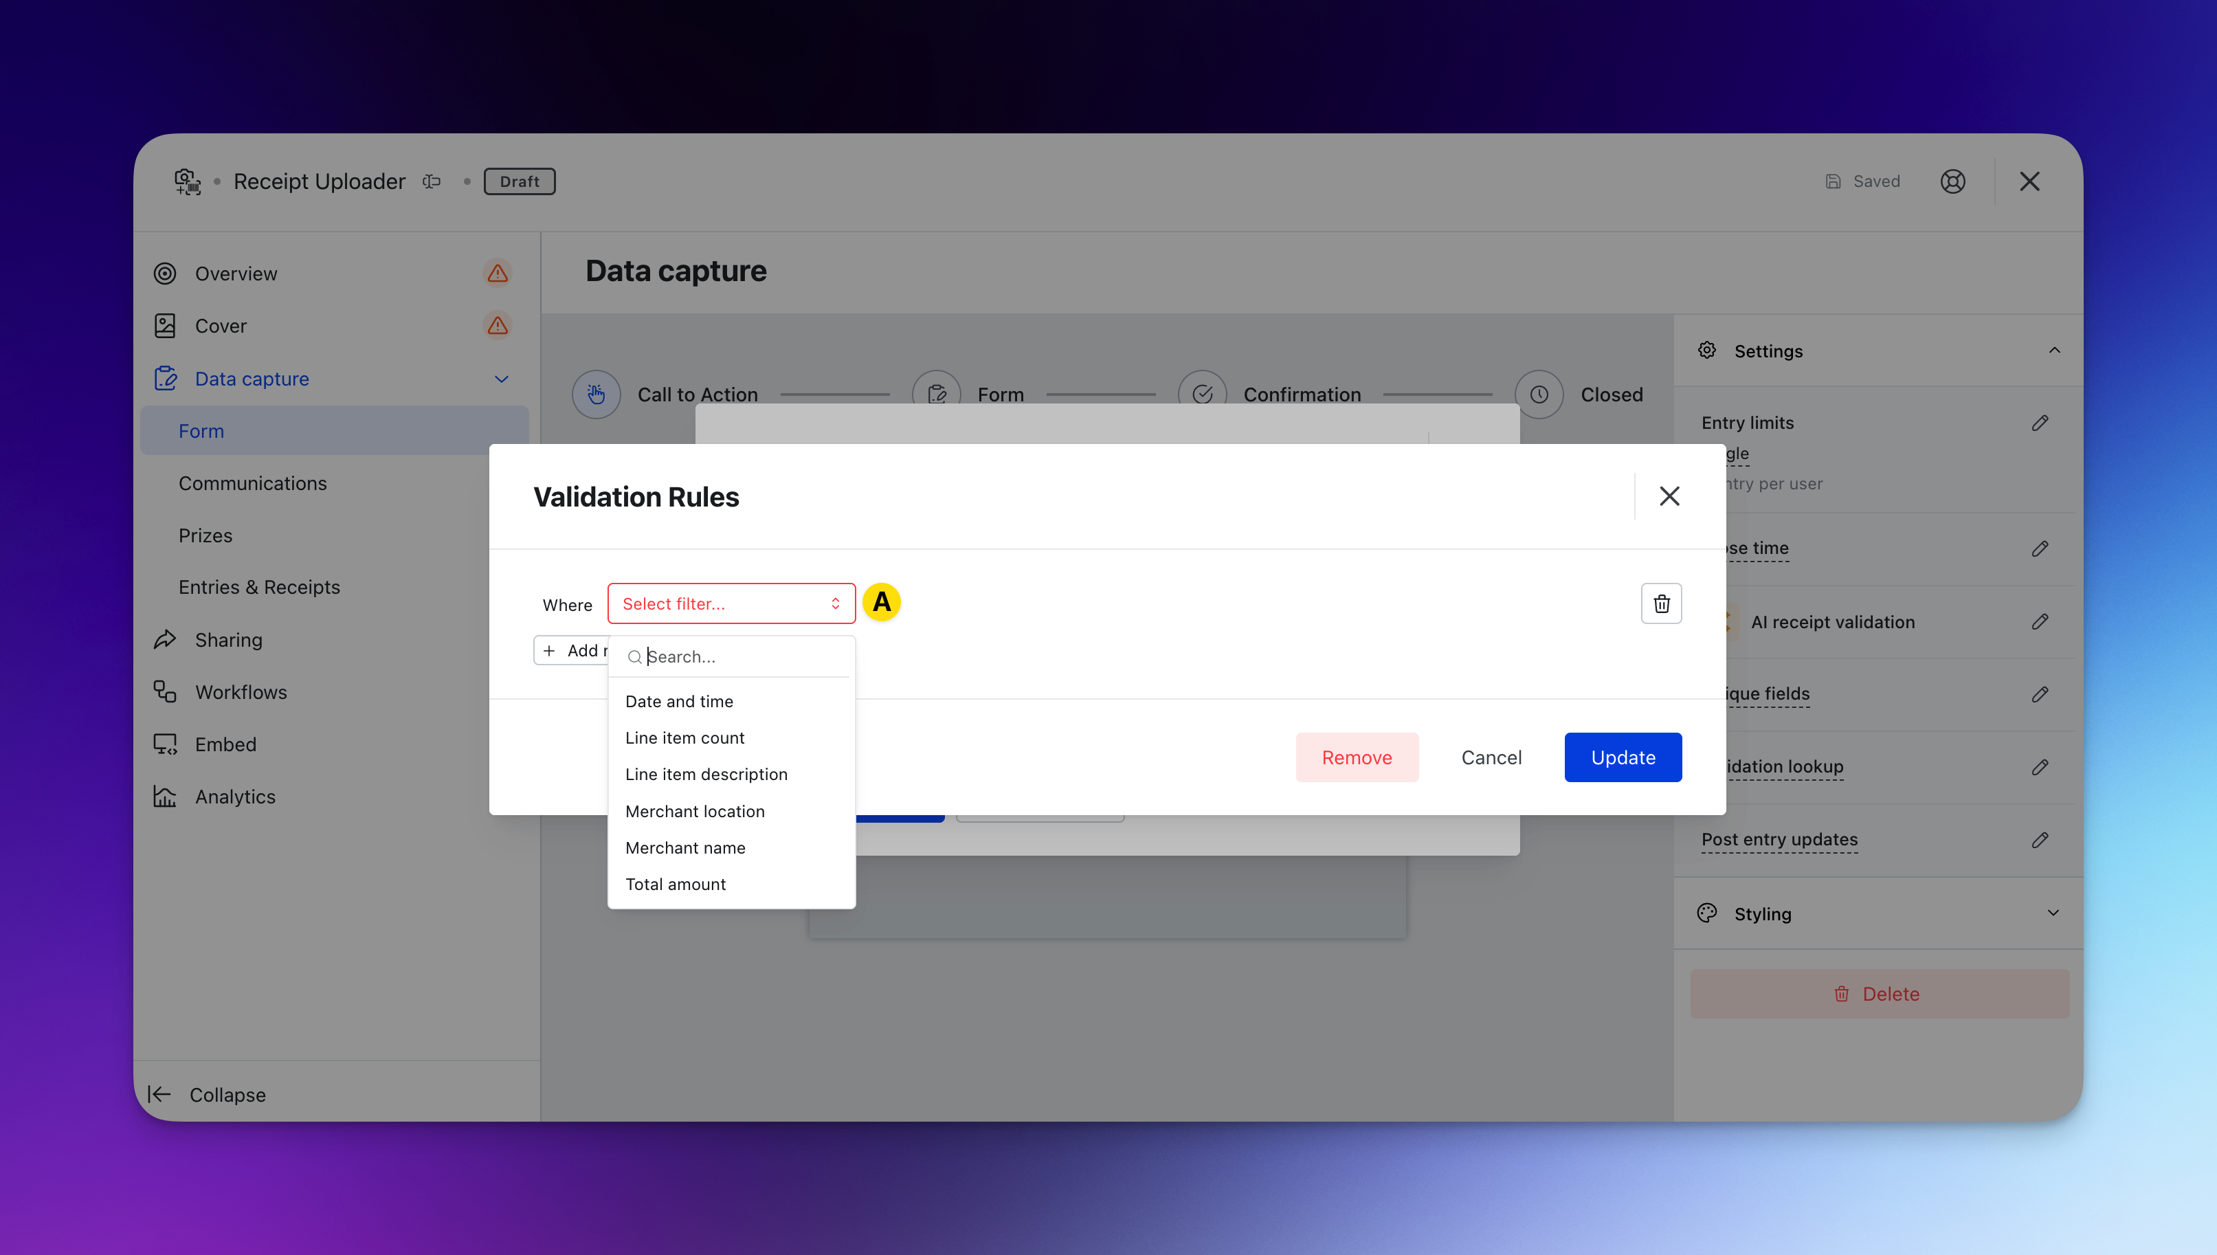Click the trash icon to delete rule

coord(1660,603)
